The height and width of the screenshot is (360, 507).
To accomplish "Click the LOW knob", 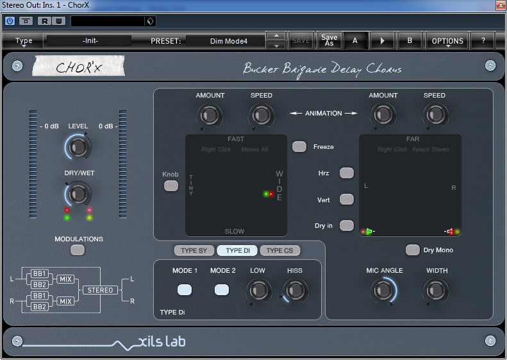I will [x=258, y=290].
